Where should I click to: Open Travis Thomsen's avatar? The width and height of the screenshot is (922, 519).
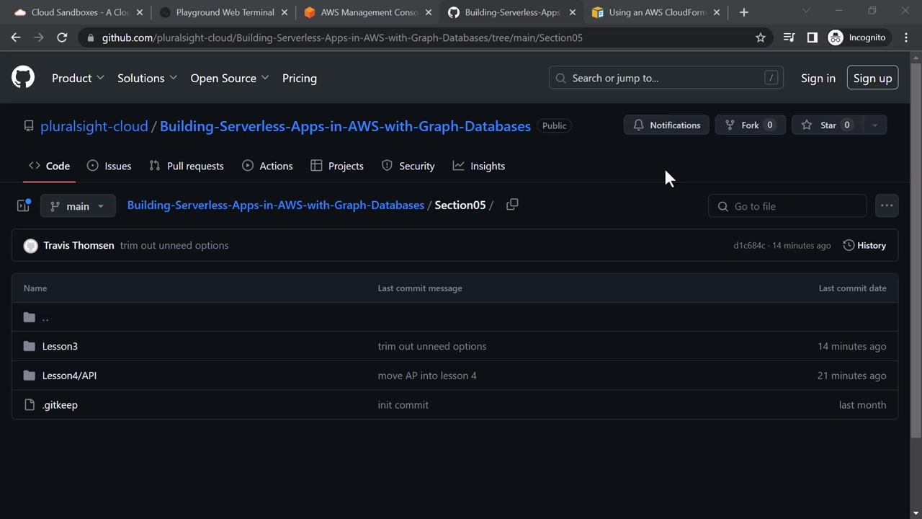point(30,246)
